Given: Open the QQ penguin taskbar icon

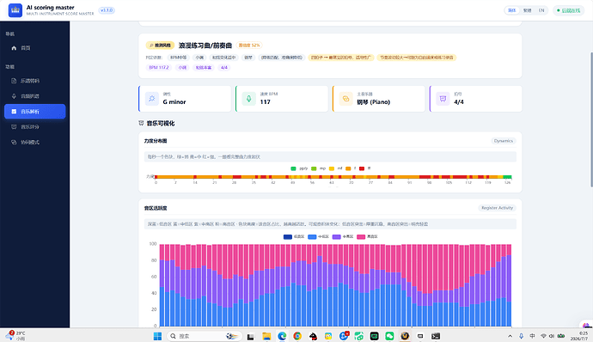Looking at the screenshot, I should coord(313,336).
